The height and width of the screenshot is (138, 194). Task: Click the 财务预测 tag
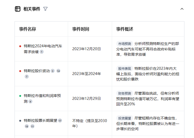[x=125, y=93]
